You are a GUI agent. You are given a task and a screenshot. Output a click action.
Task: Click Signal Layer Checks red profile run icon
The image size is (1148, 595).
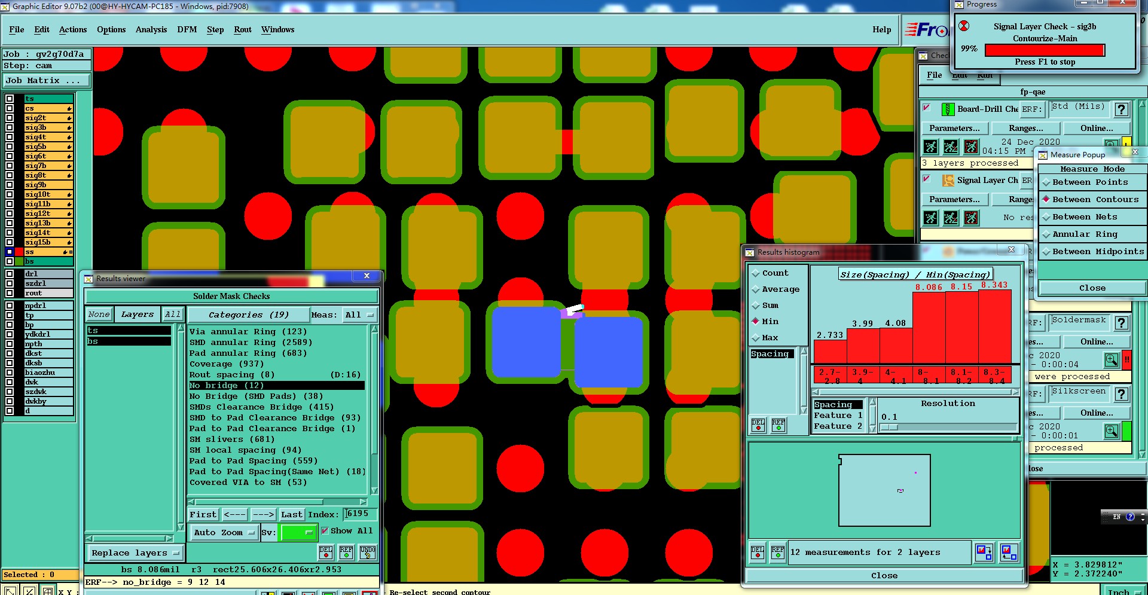(x=971, y=218)
